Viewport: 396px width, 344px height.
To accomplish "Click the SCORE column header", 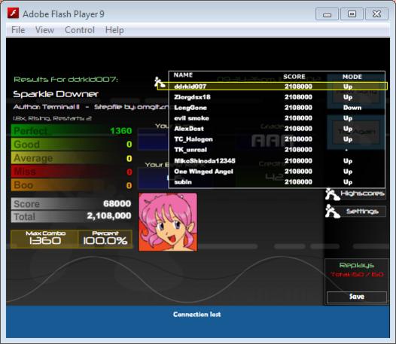I will pos(294,77).
